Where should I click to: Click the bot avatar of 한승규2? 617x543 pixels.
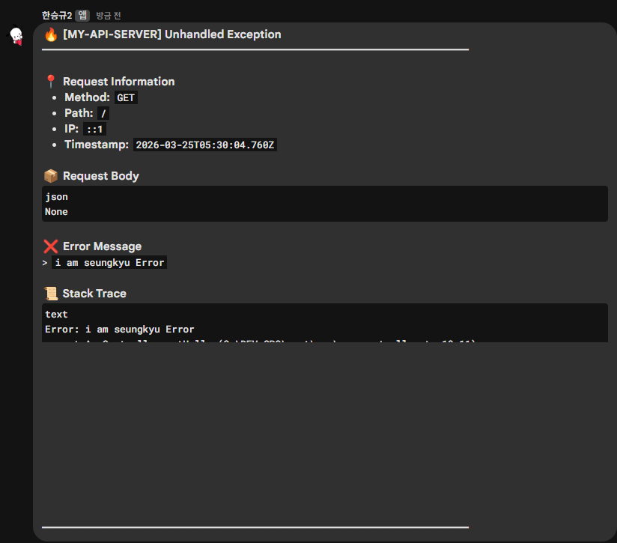15,35
